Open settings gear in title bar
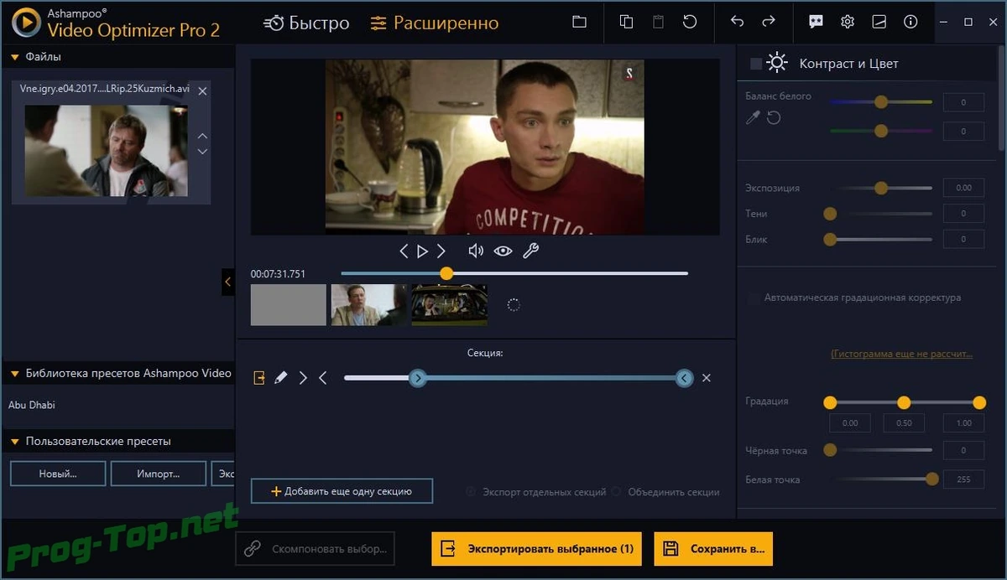1007x580 pixels. [x=848, y=23]
